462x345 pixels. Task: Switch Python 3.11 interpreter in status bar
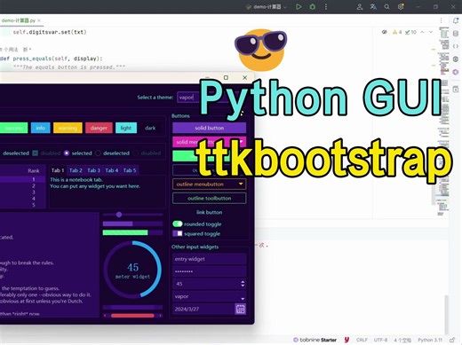coord(430,340)
